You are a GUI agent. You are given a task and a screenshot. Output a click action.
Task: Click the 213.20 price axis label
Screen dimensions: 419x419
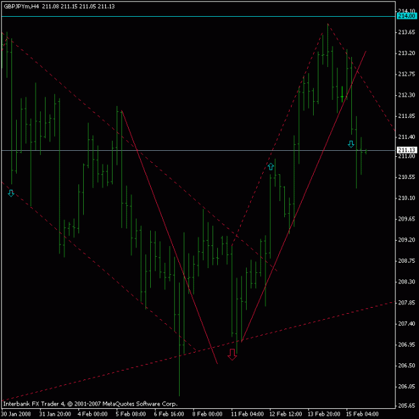(x=406, y=53)
